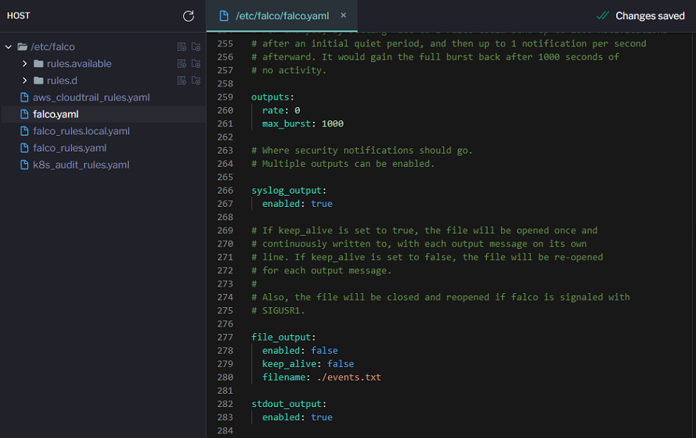
Task: Select the rules.available folder name
Action: coord(79,64)
